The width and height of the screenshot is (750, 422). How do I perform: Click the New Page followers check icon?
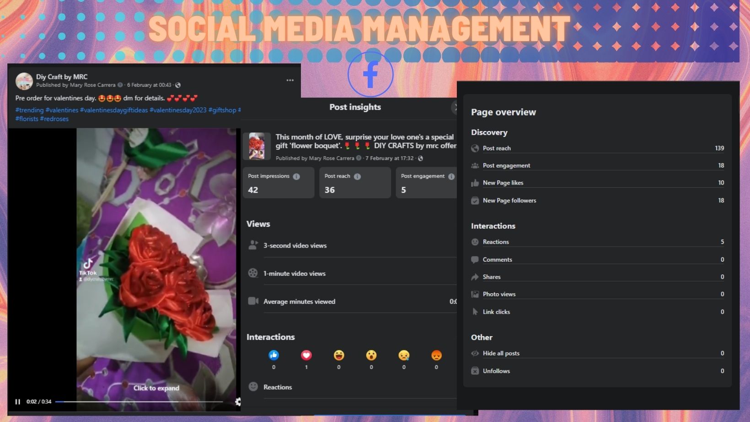[475, 200]
